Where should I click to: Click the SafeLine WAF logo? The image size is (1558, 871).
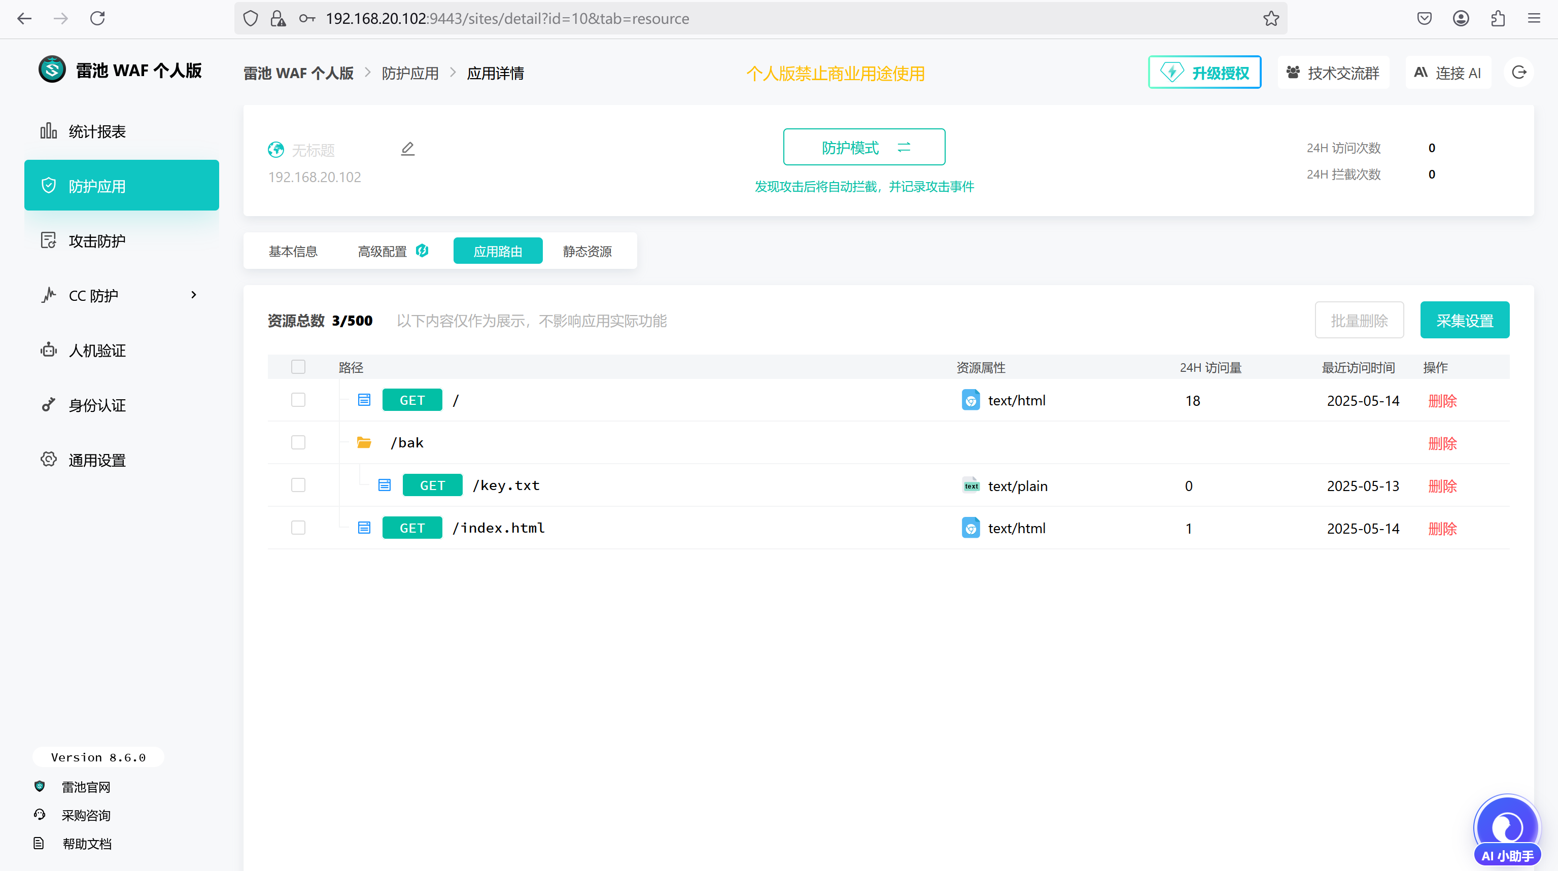click(x=52, y=69)
